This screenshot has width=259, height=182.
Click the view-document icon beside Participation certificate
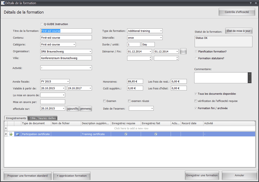[x=18, y=134]
